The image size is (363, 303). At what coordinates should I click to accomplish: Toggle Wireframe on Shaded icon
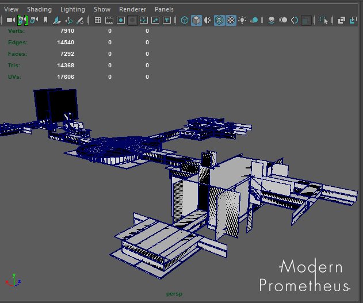(219, 20)
